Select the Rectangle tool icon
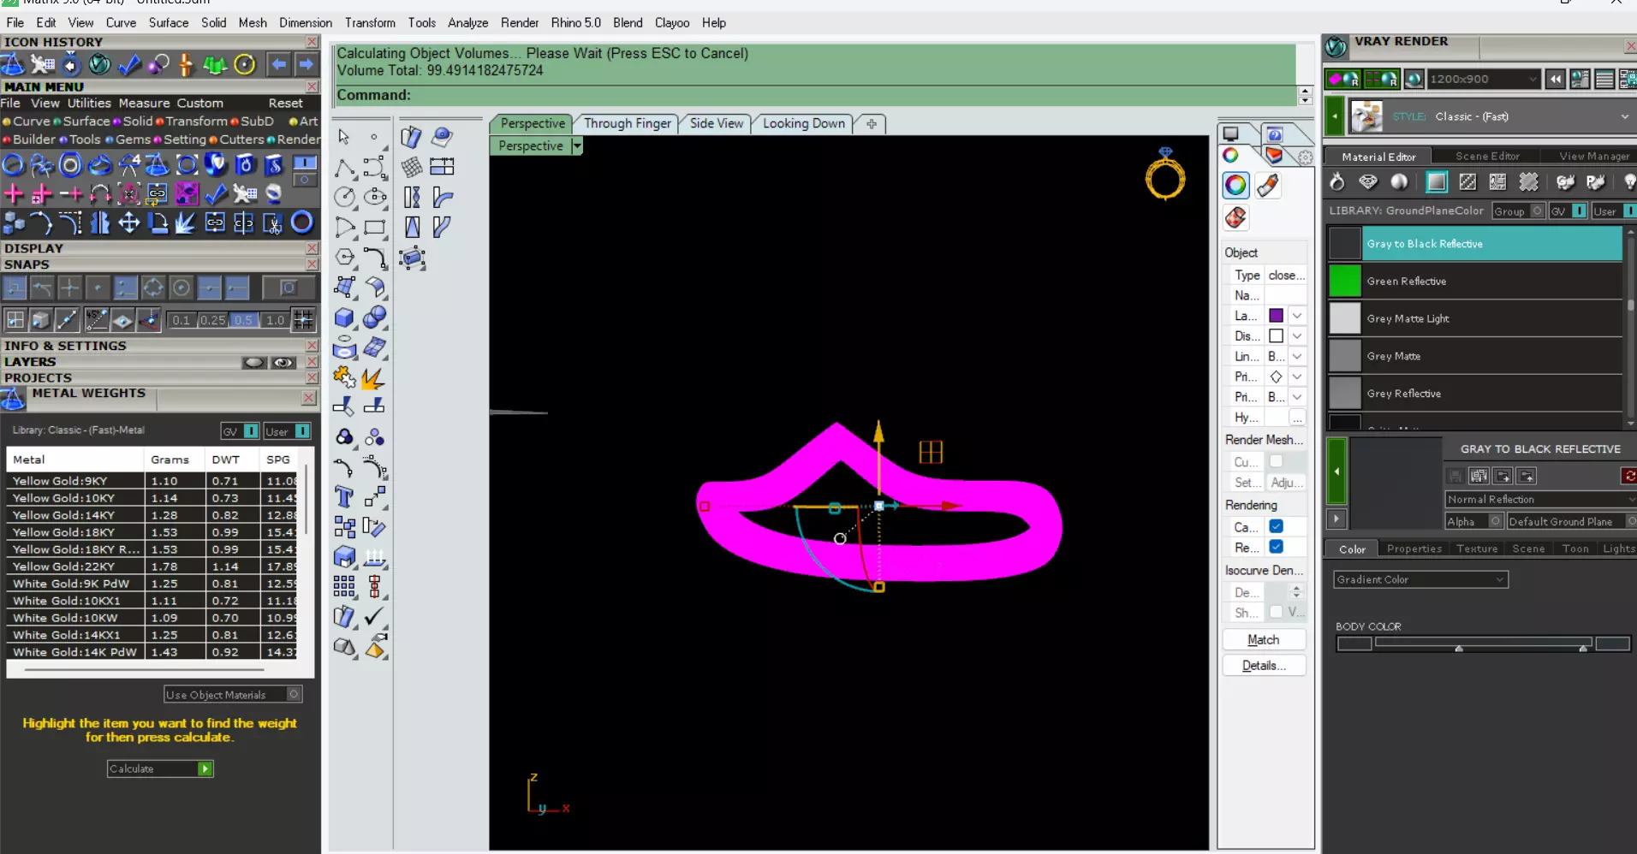 tap(375, 228)
